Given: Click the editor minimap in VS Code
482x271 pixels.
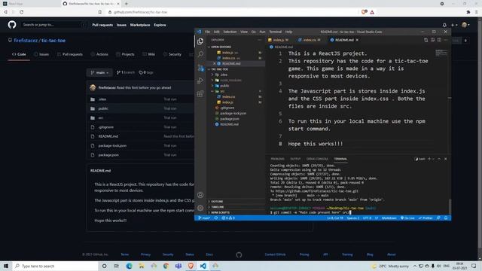Looking at the screenshot, I should [441, 53].
